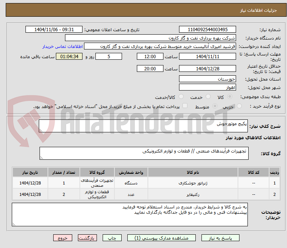287x248 pixels.
Task: Select the کالا radio button
Action: click(230, 97)
